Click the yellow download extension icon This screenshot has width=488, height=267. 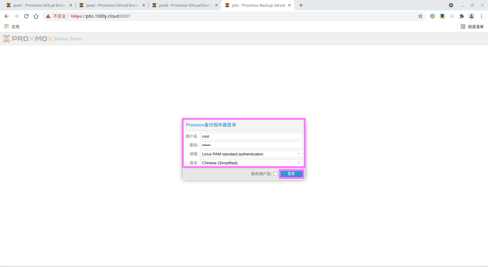tap(442, 16)
